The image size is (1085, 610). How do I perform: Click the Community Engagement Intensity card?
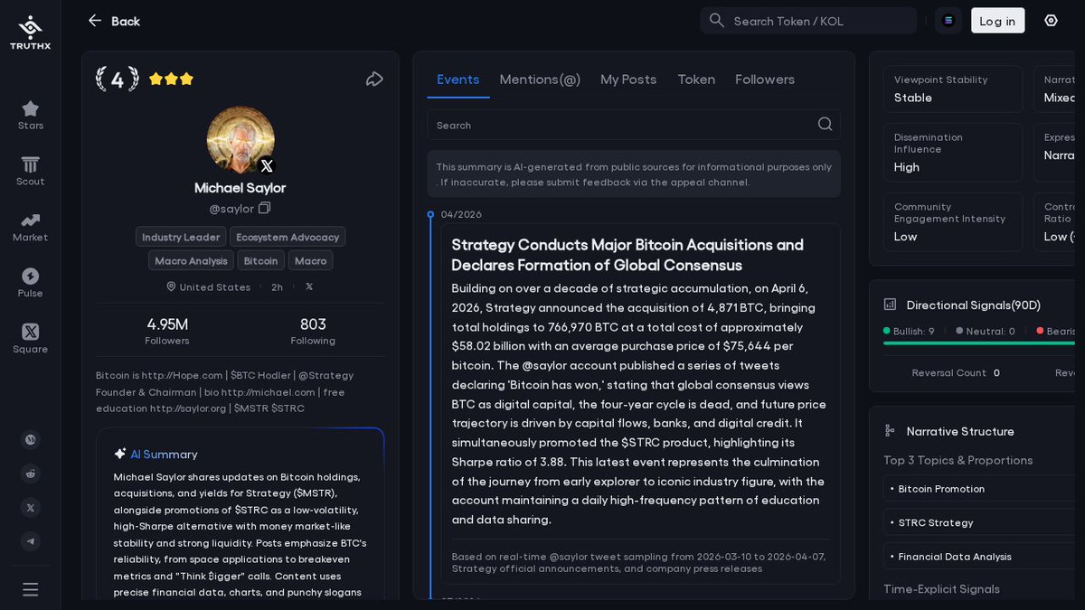(x=953, y=221)
